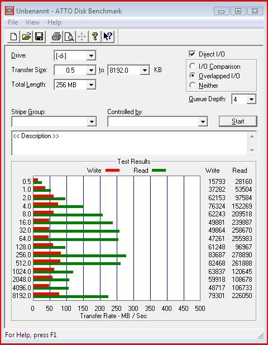Expand the Stripe Group dropdown
This screenshot has width=268, height=345.
(92, 121)
